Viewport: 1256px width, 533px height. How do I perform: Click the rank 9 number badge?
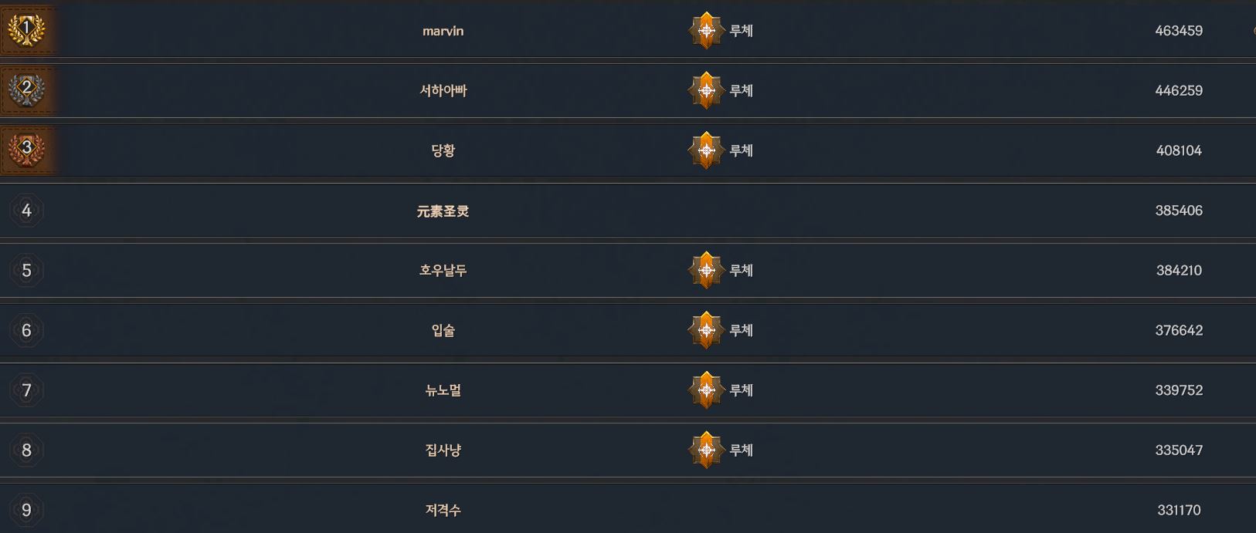click(x=26, y=510)
